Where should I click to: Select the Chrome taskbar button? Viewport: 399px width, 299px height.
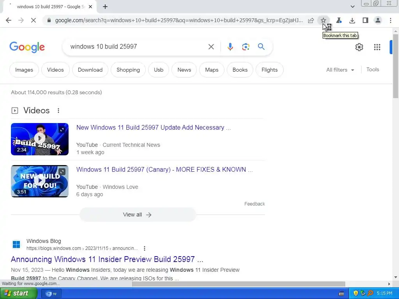51,294
